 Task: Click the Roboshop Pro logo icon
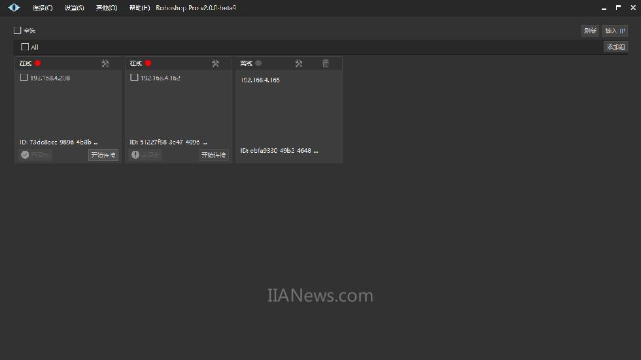point(14,8)
